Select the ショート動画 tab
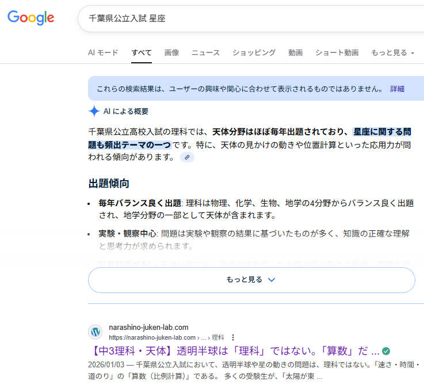Screen dimensions: 424x384 [337, 52]
